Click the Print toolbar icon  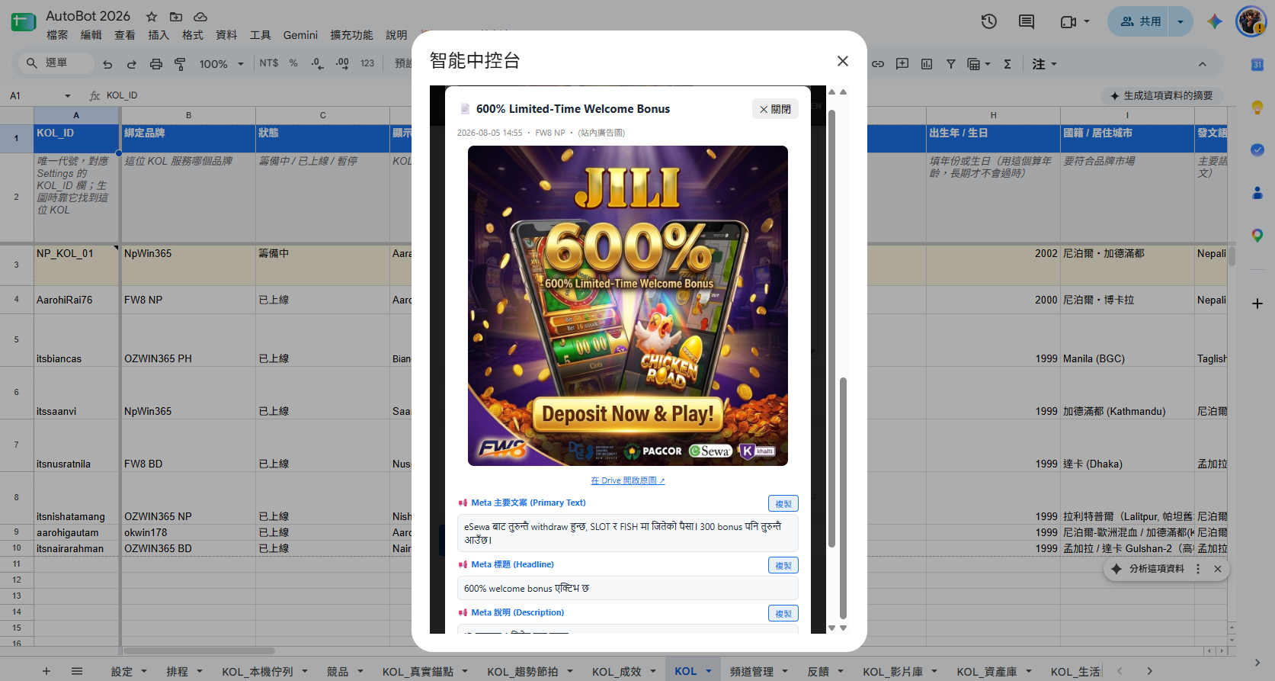click(156, 64)
